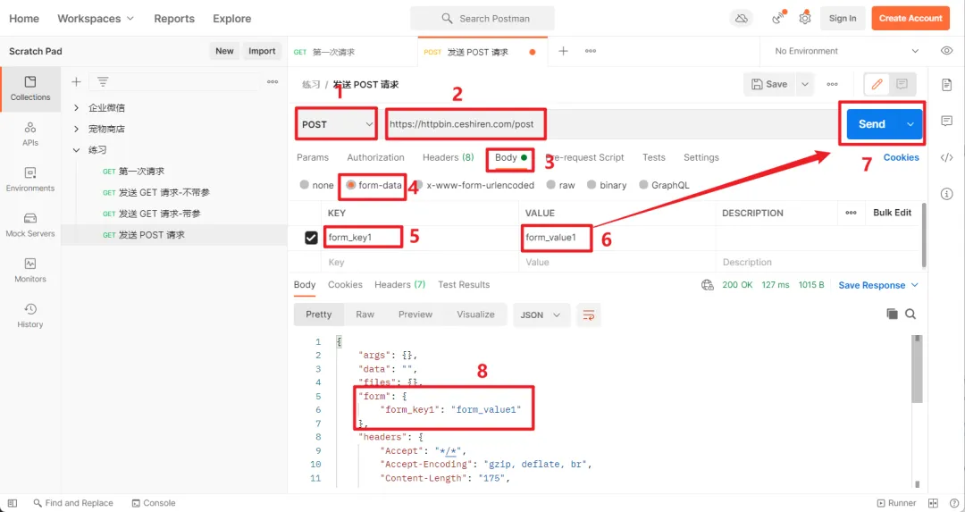Copy response body icon
Image resolution: width=965 pixels, height=512 pixels.
(892, 315)
